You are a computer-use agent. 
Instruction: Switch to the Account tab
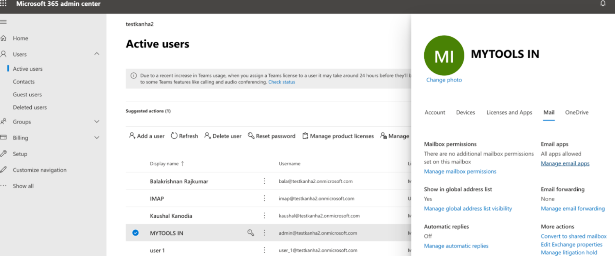[x=435, y=112]
